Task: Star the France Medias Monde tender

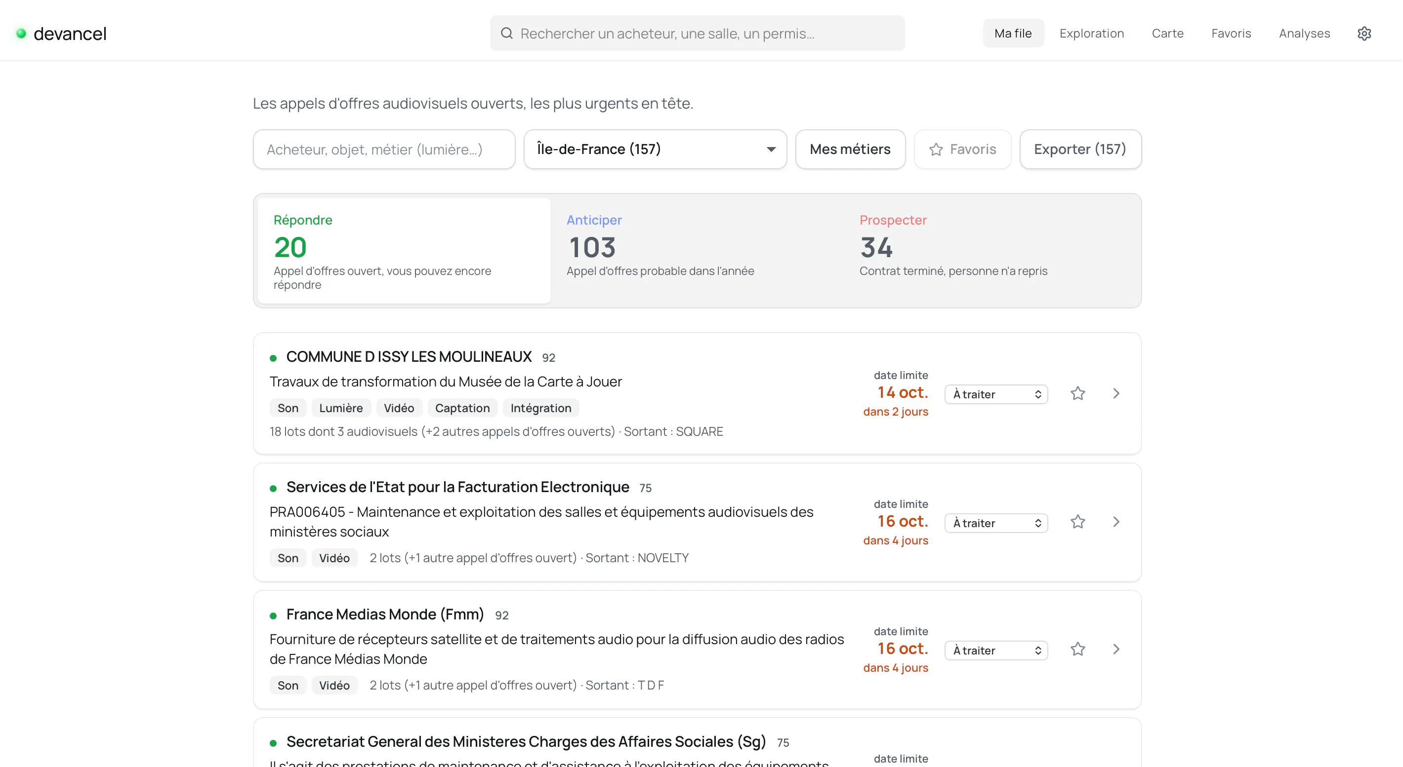Action: [1078, 650]
